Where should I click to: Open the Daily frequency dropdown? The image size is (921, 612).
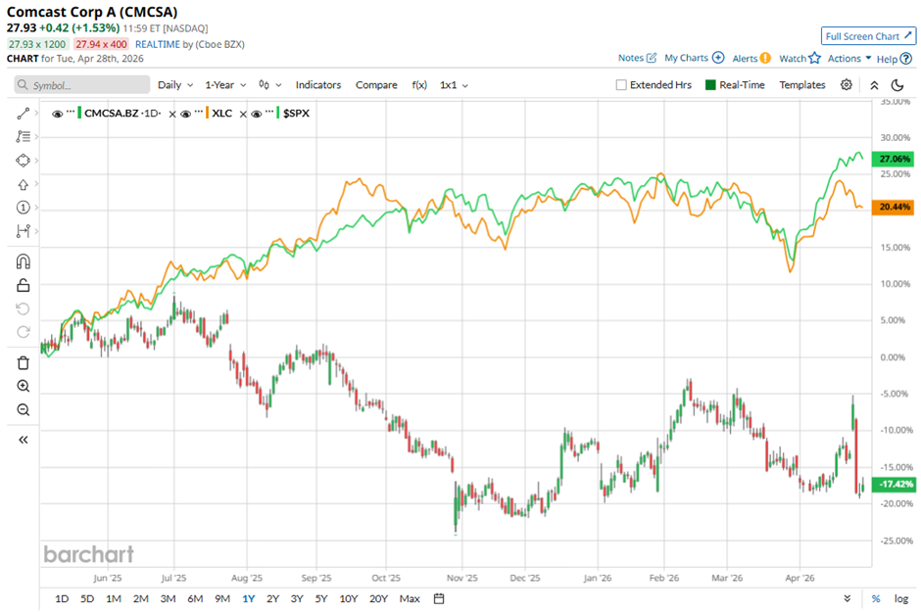(x=174, y=85)
